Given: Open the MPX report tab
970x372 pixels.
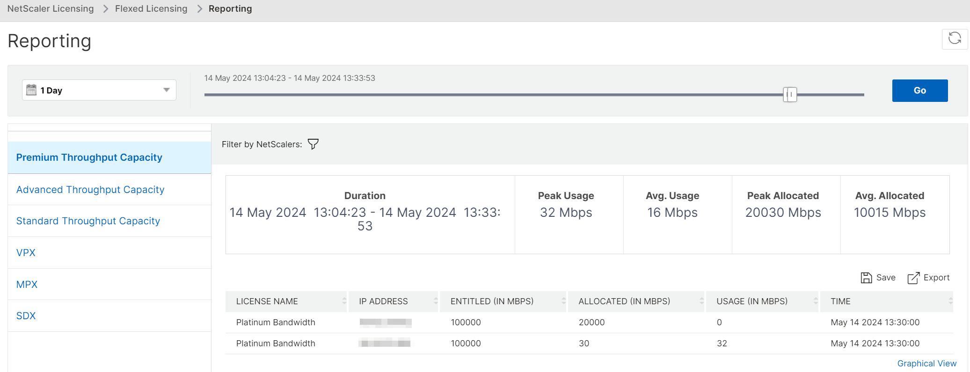Looking at the screenshot, I should (109, 284).
